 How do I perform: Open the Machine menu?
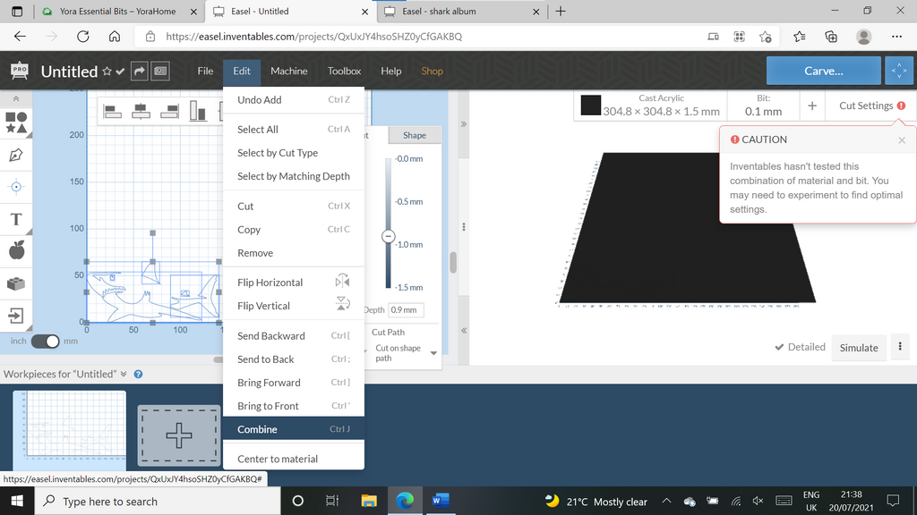click(x=289, y=71)
